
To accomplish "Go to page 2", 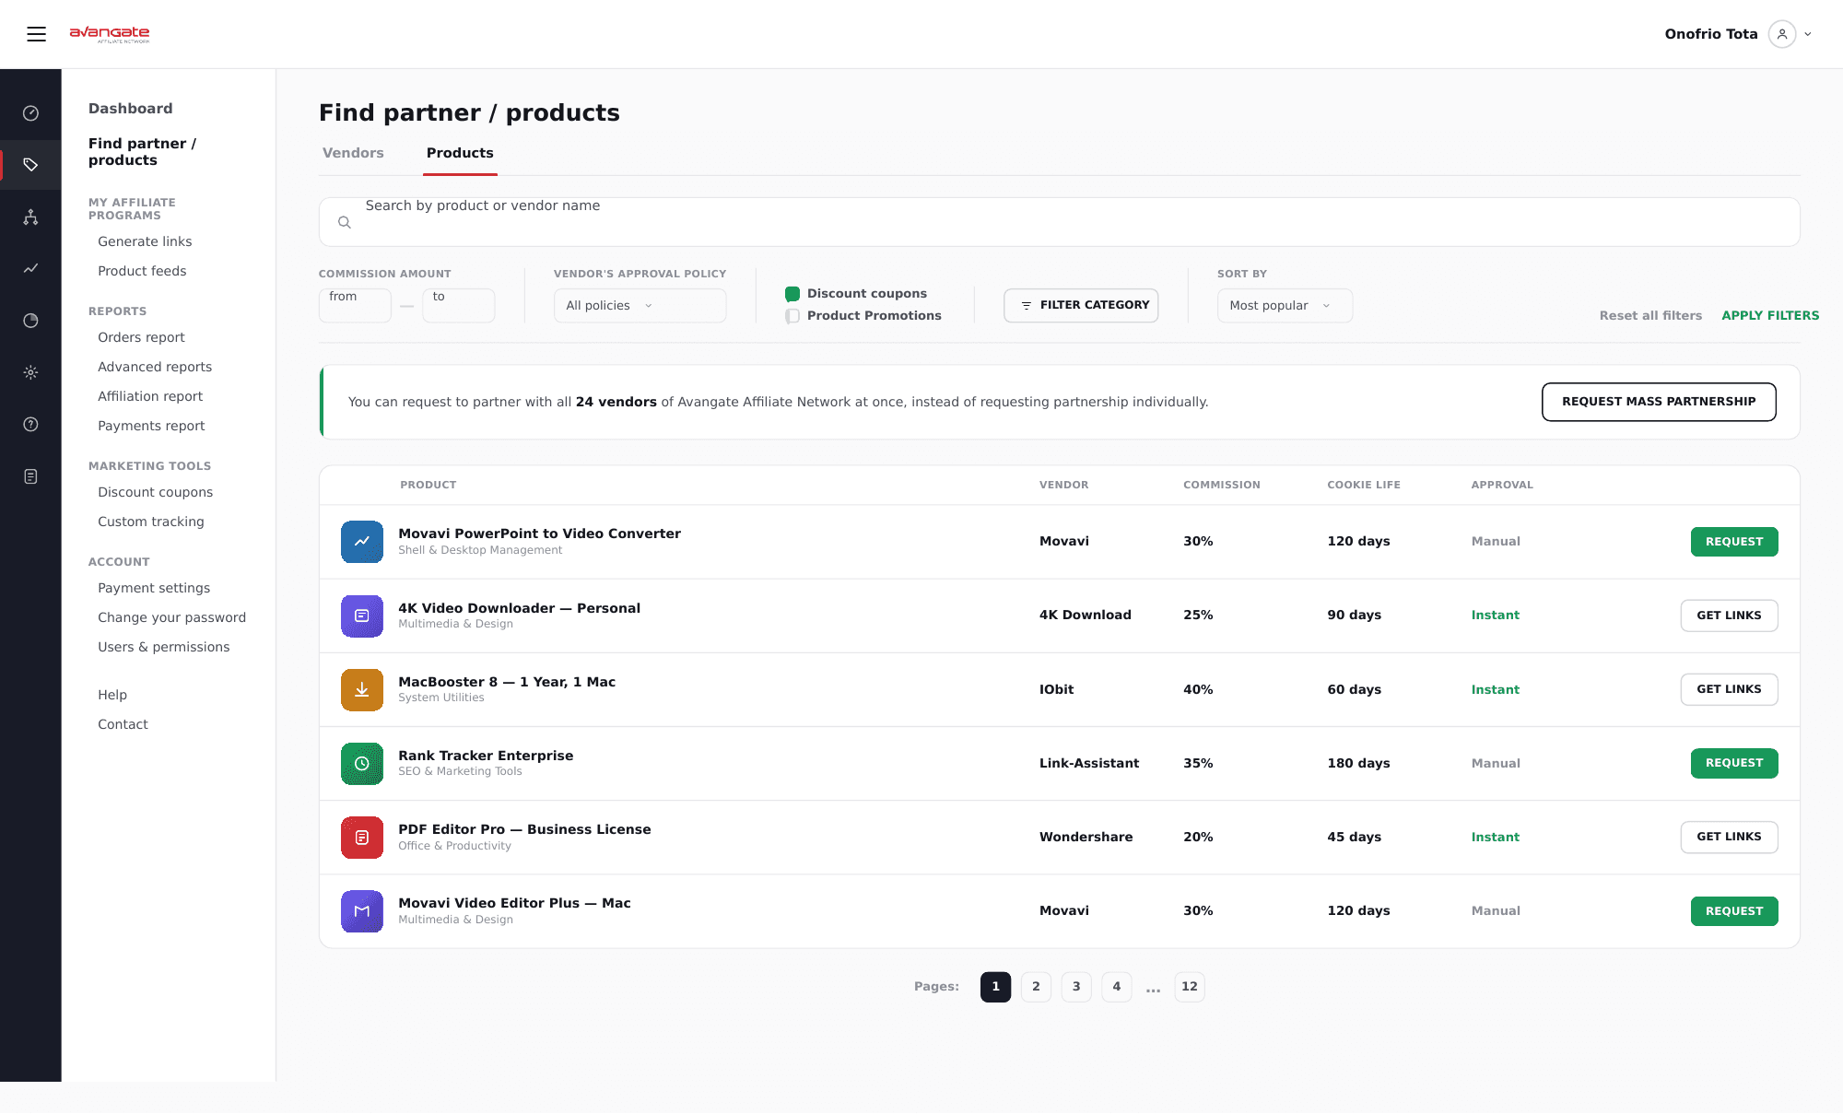I will click(1036, 987).
